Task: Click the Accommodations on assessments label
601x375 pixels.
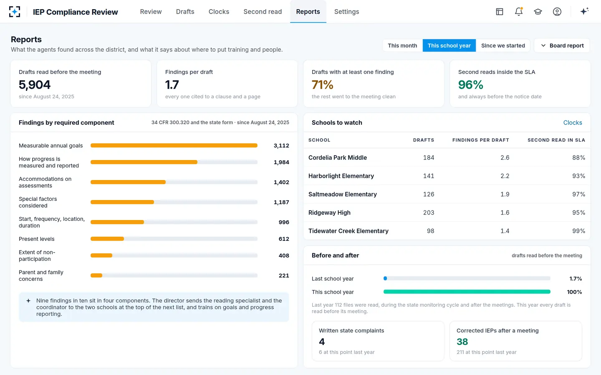Action: [x=45, y=182]
